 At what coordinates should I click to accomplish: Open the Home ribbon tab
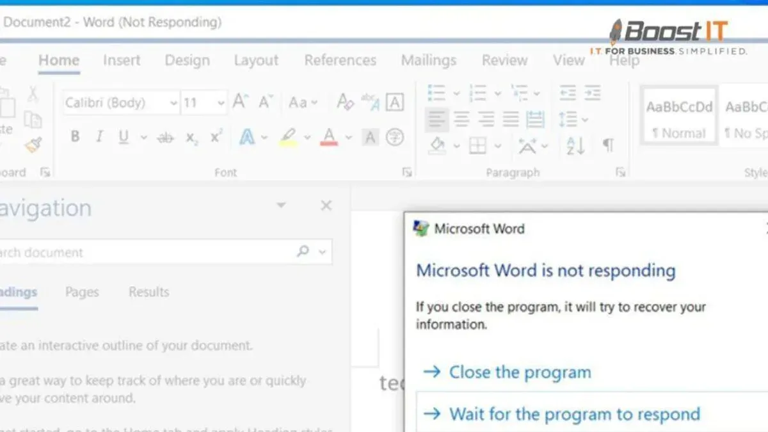pyautogui.click(x=59, y=60)
